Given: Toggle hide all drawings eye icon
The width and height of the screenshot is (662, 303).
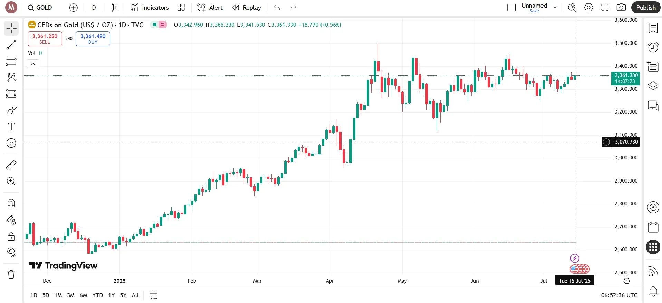Looking at the screenshot, I should tap(11, 252).
